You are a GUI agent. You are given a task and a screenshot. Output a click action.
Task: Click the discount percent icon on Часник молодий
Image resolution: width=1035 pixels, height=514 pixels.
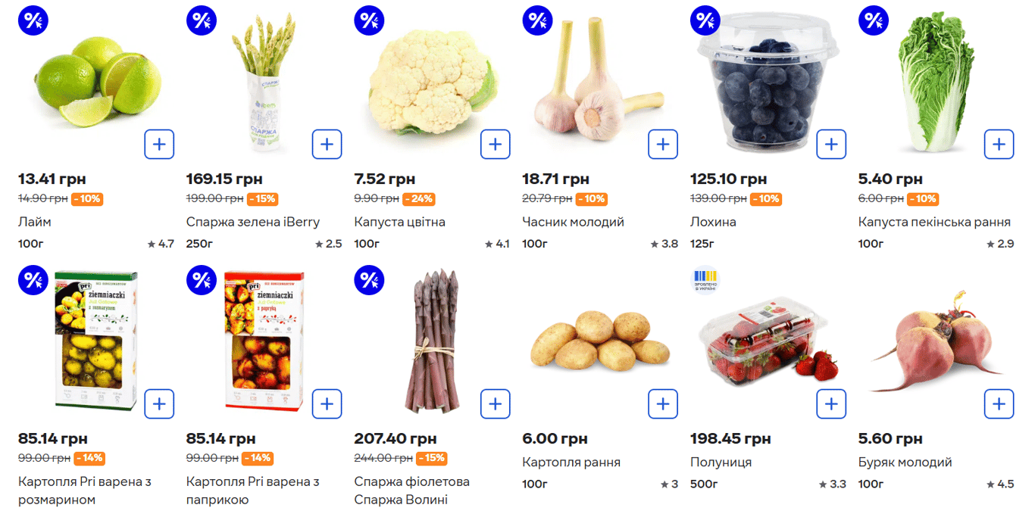(537, 20)
